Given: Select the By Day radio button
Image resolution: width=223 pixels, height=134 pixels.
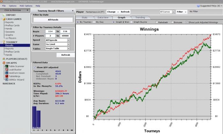Looking at the screenshot, I should coord(94,22).
